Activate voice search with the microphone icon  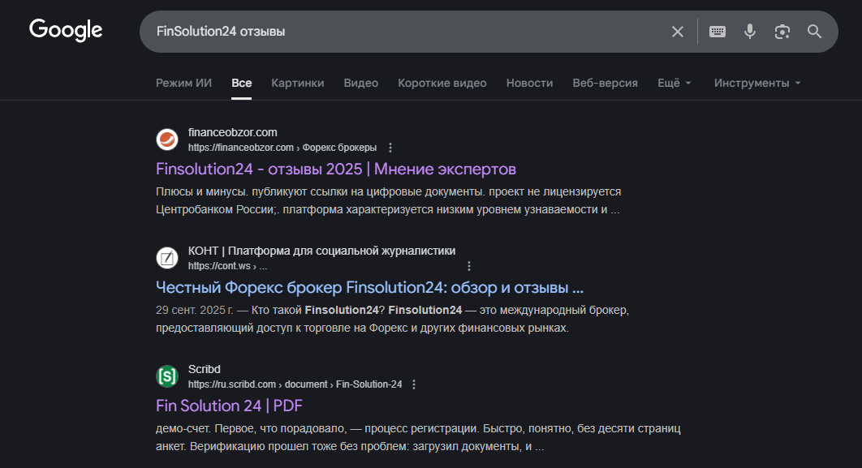tap(749, 31)
